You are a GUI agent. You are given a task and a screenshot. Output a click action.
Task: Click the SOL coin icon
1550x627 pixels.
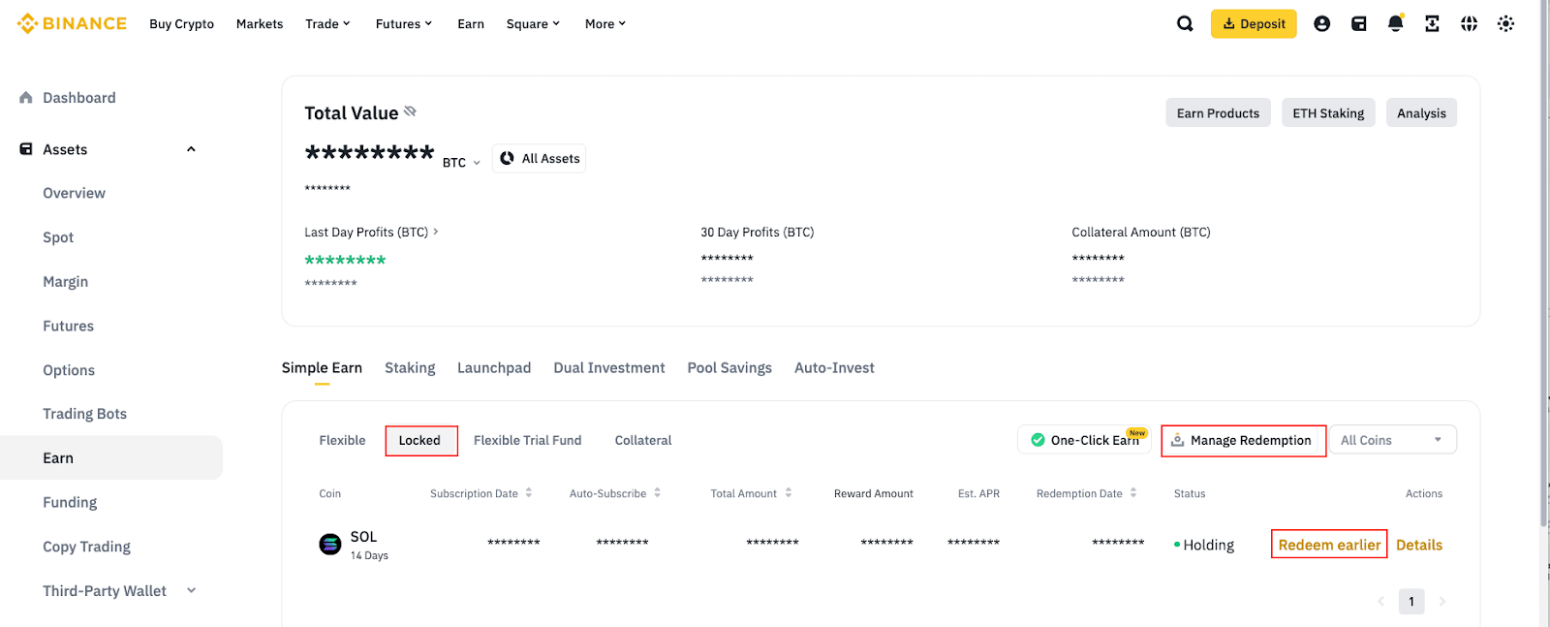[330, 545]
